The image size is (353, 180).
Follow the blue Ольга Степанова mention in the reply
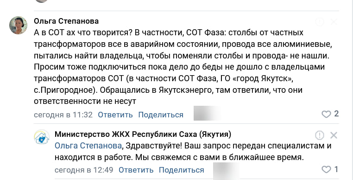88,146
